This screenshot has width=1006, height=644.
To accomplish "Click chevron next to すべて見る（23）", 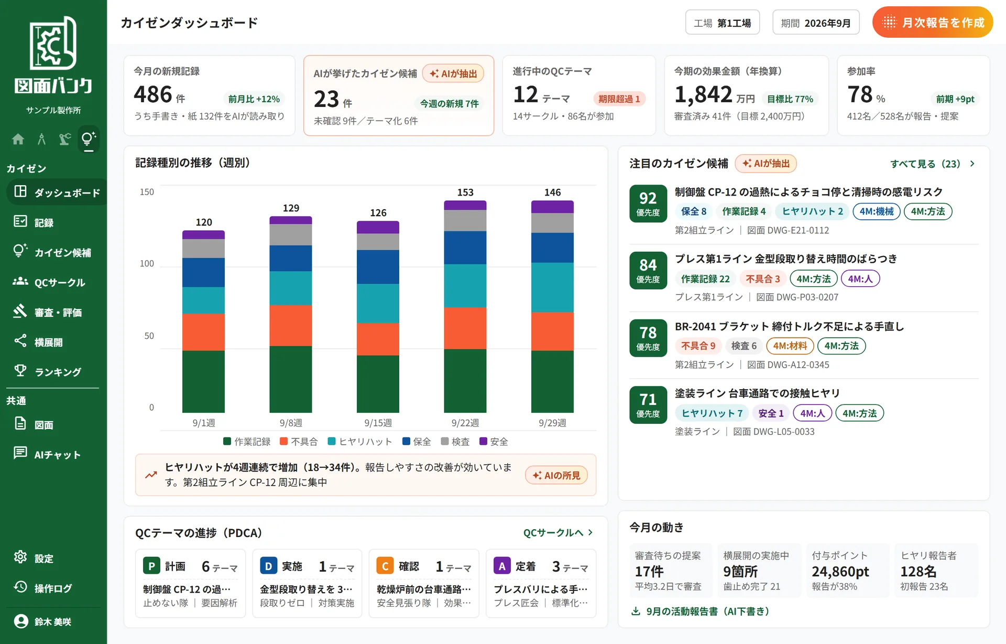I will pos(972,164).
